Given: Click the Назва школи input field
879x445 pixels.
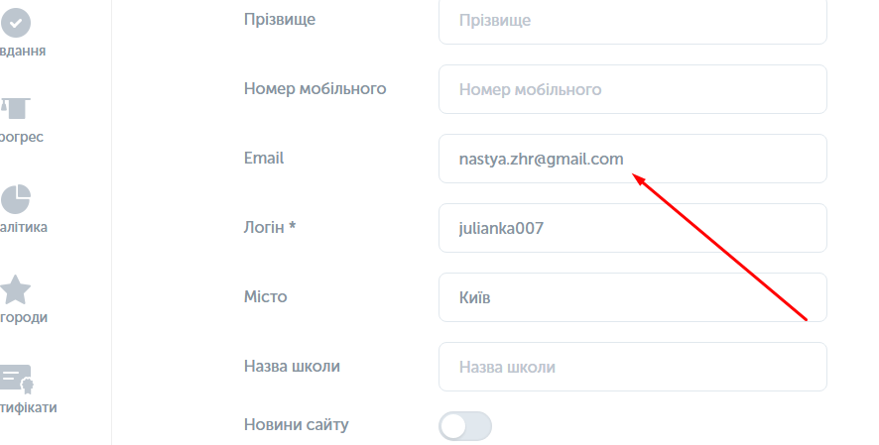Looking at the screenshot, I should tap(632, 367).
